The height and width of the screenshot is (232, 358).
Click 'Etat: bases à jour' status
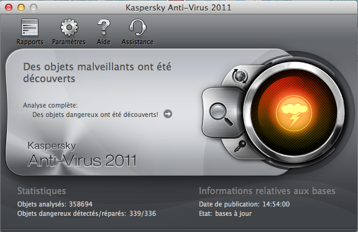(226, 213)
